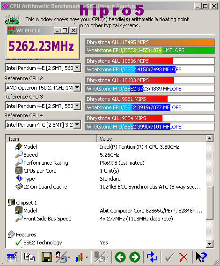Viewport: 220px width, 266px height.
Task: Open Reference CPU 1 dropdown (Pentium 4-E 560)
Action: click(77, 68)
